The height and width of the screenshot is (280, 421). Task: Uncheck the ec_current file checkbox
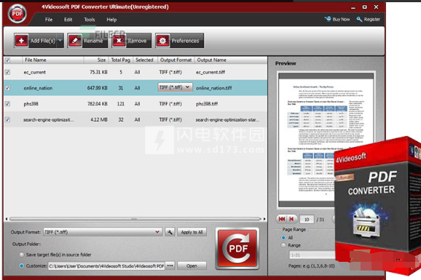pos(7,72)
